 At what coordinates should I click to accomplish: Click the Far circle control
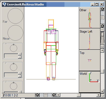pos(15,16)
